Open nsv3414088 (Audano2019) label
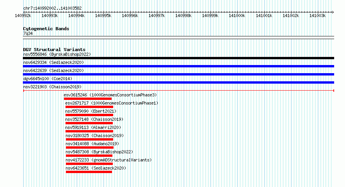This screenshot has height=187, width=345. click(92, 144)
